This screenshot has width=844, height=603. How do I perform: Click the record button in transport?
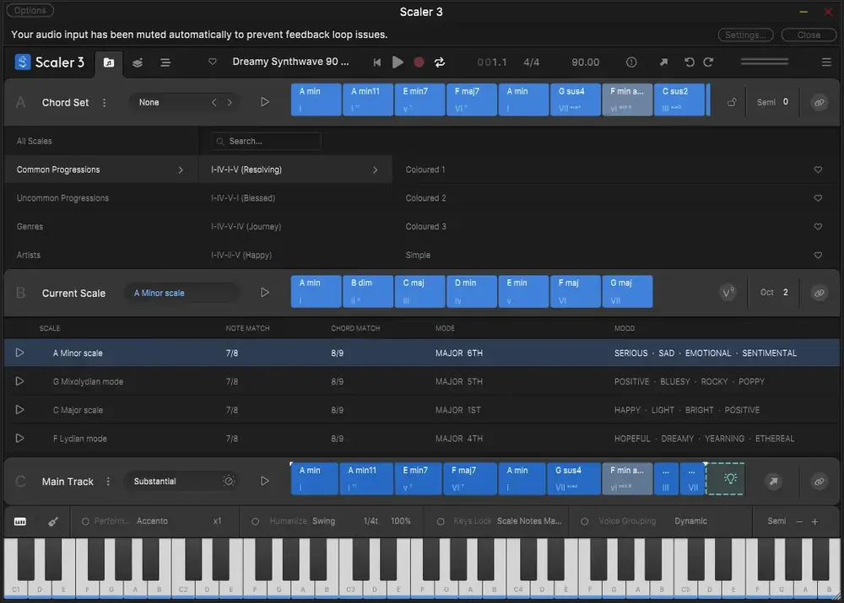[419, 62]
